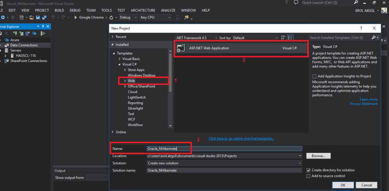Screen dimensions: 389x191
Task: Select Data Connections in Server Explorer
Action: click(24, 45)
